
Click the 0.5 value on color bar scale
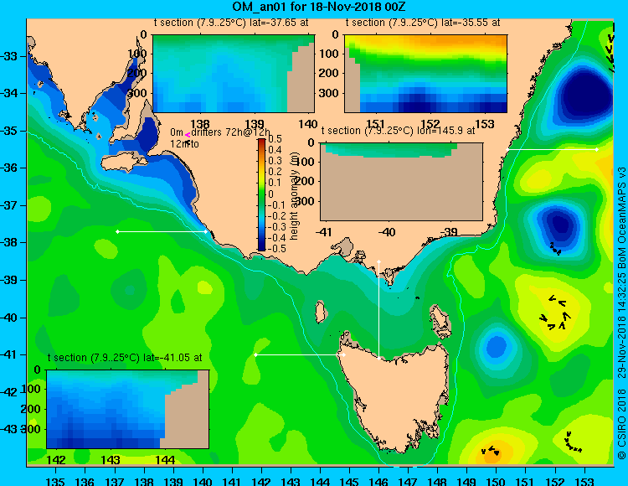coord(275,139)
